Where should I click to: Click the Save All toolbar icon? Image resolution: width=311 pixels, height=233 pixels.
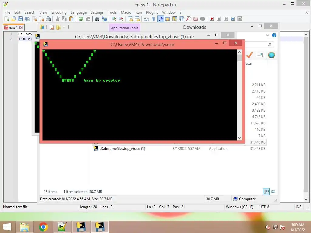(27, 19)
